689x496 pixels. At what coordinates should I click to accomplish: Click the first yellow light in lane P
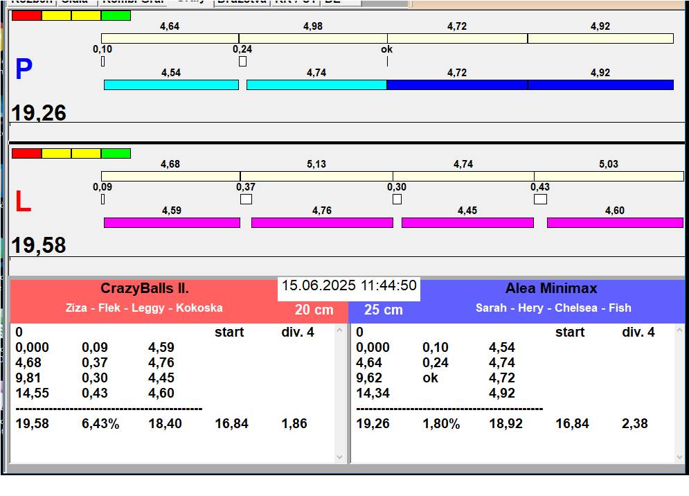[56, 15]
